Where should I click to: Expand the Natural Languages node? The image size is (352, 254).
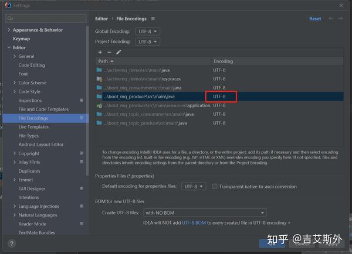point(15,215)
